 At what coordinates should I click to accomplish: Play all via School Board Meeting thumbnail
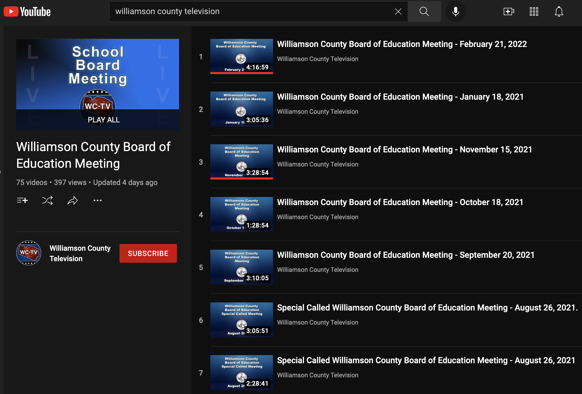pyautogui.click(x=98, y=85)
